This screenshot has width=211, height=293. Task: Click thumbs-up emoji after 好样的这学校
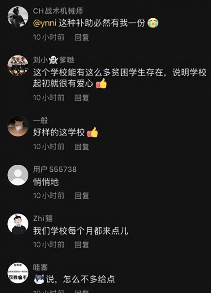[x=93, y=132]
